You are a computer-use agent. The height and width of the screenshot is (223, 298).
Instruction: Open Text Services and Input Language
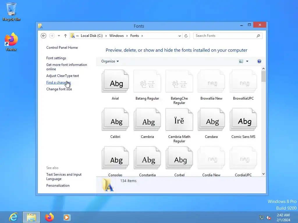(64, 177)
